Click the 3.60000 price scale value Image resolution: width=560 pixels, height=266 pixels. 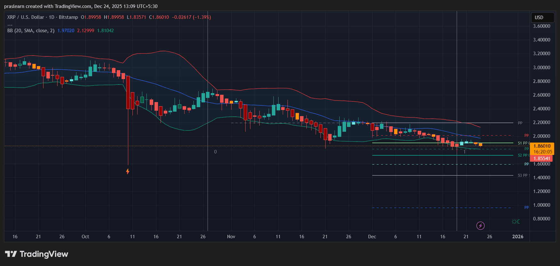point(541,26)
